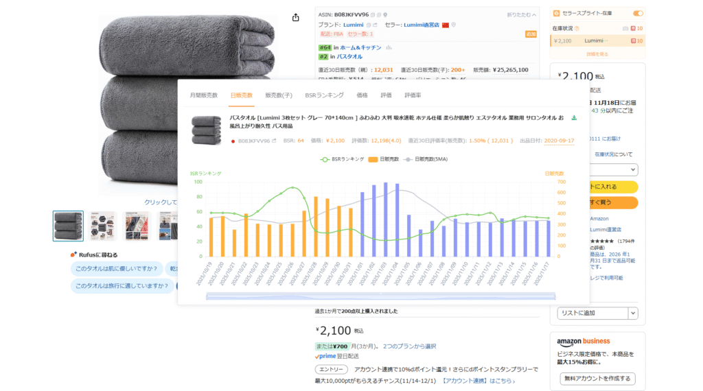Screen dimensions: 703x391
Task: Open the リストに追加 dropdown arrow
Action: tap(632, 313)
